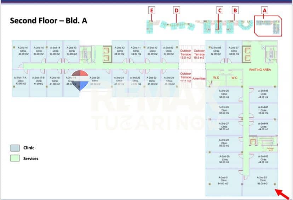This screenshot has width=293, height=200.
Task: Select clinic A-2nd-17-A room label
Action: pos(21,81)
